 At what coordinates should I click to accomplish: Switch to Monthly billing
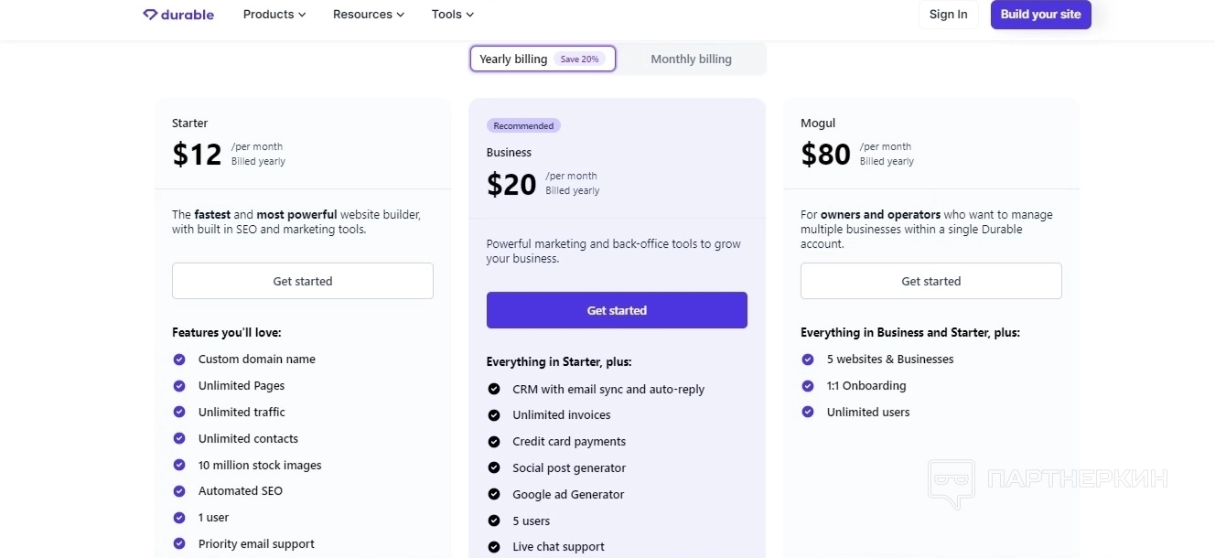[691, 59]
